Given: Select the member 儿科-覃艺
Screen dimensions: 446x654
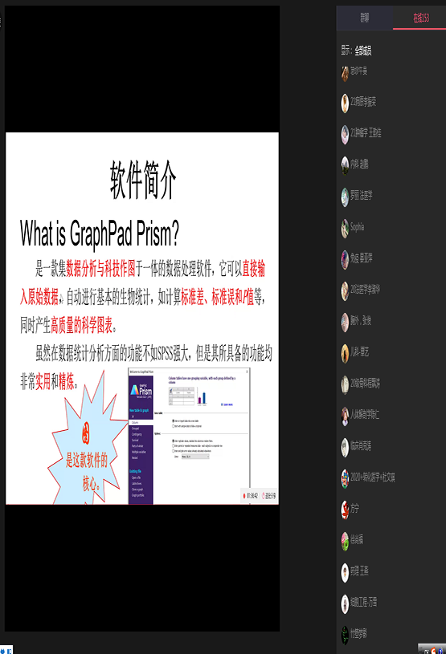Looking at the screenshot, I should (x=359, y=351).
